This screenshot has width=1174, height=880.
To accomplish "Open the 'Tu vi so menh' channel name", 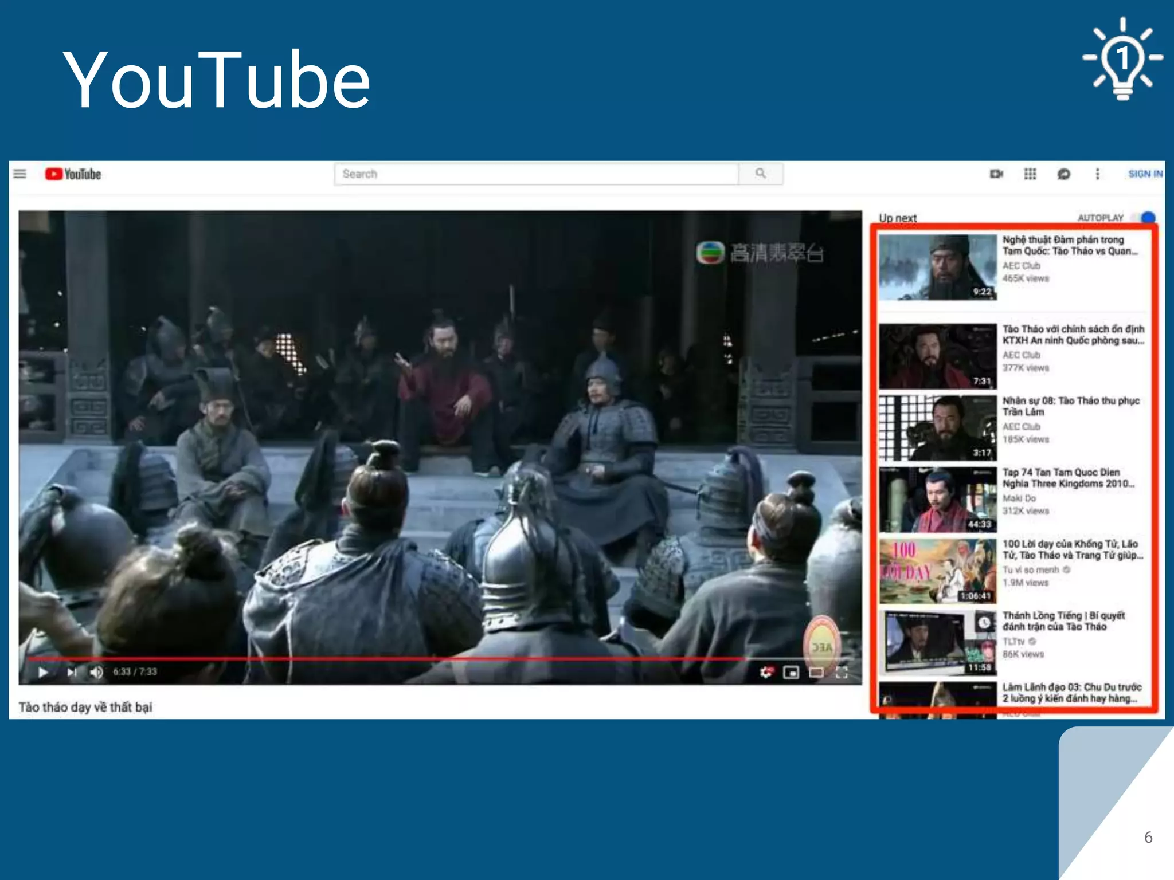I will [1031, 570].
